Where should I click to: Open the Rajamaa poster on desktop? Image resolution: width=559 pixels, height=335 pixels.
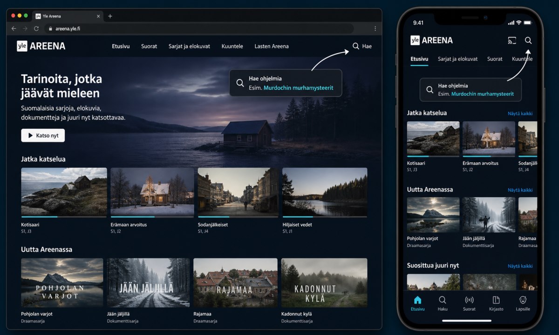pyautogui.click(x=235, y=282)
